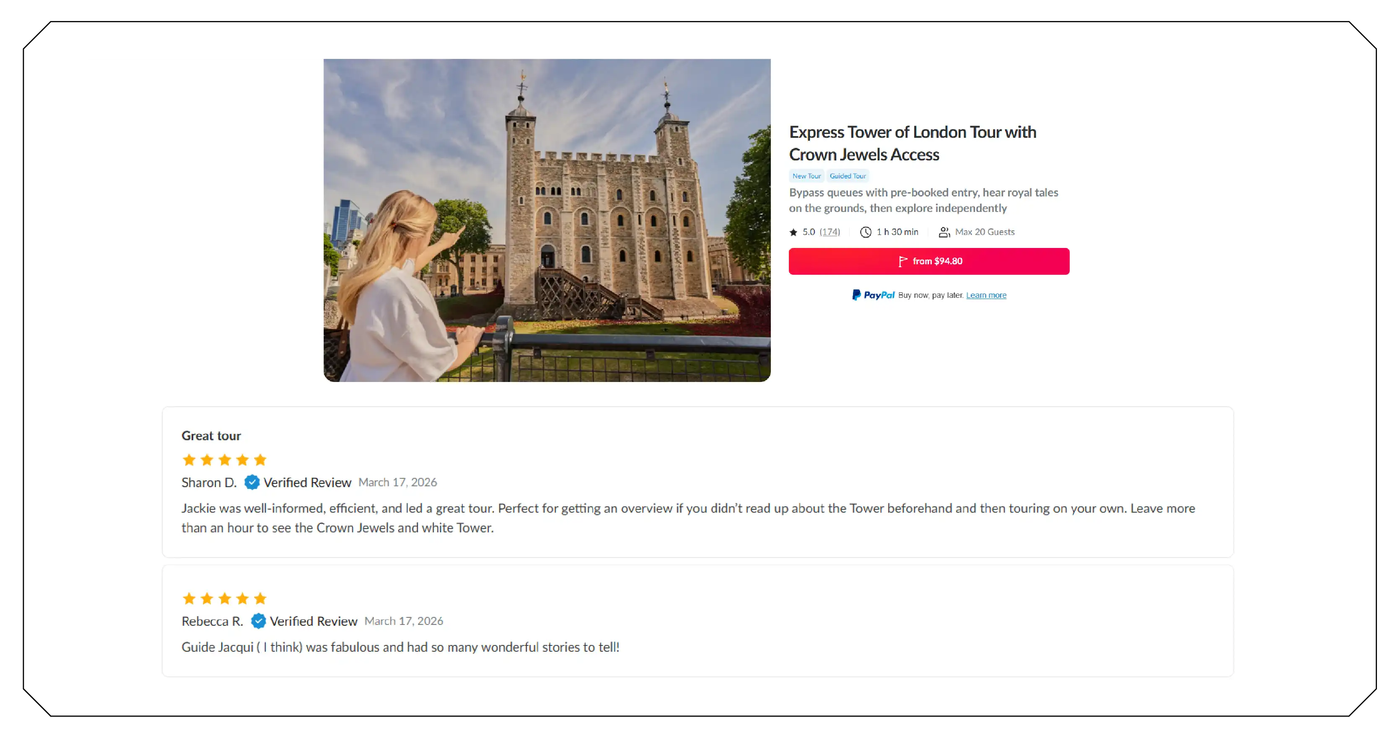Select the Guided Tour badge

pos(847,175)
